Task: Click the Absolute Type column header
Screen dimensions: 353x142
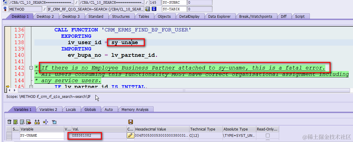Action: click(240, 129)
